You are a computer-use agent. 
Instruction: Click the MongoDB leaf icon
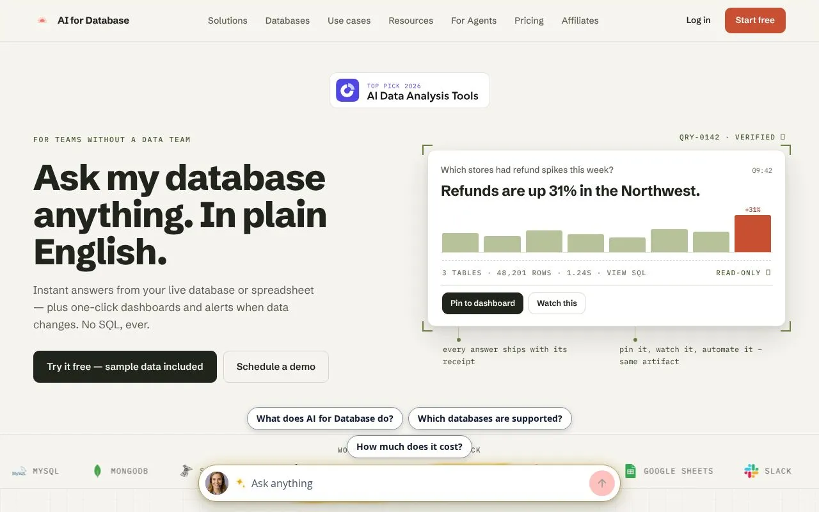[97, 471]
